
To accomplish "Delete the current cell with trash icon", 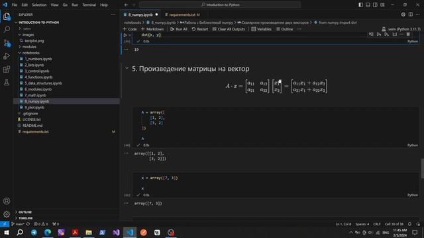I will pos(408,34).
